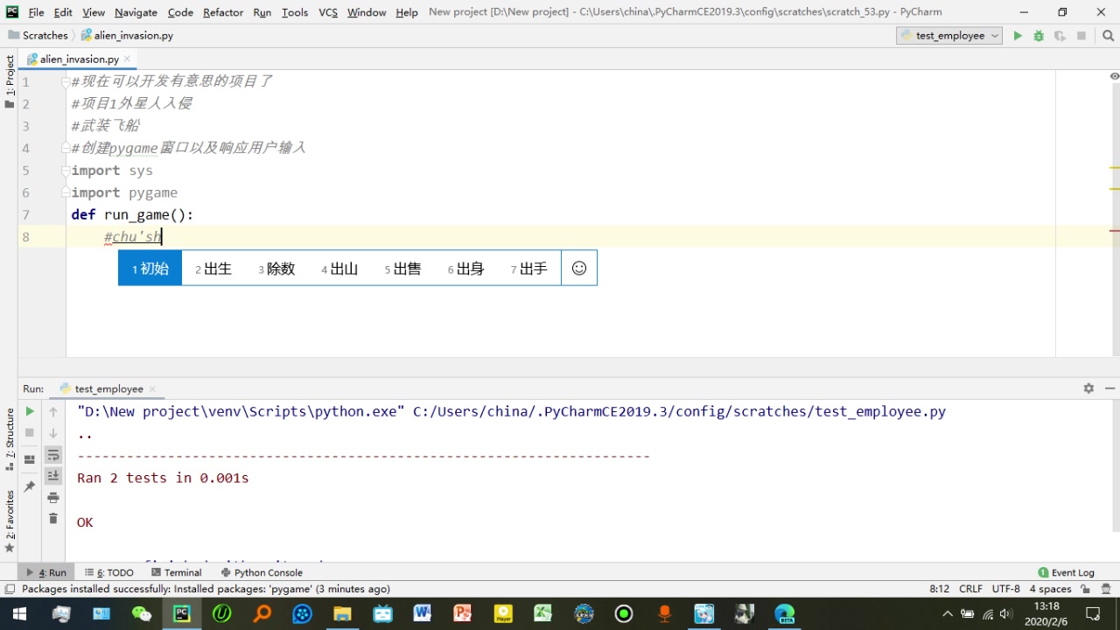Clear the Run console with trash icon
The image size is (1120, 630).
52,518
